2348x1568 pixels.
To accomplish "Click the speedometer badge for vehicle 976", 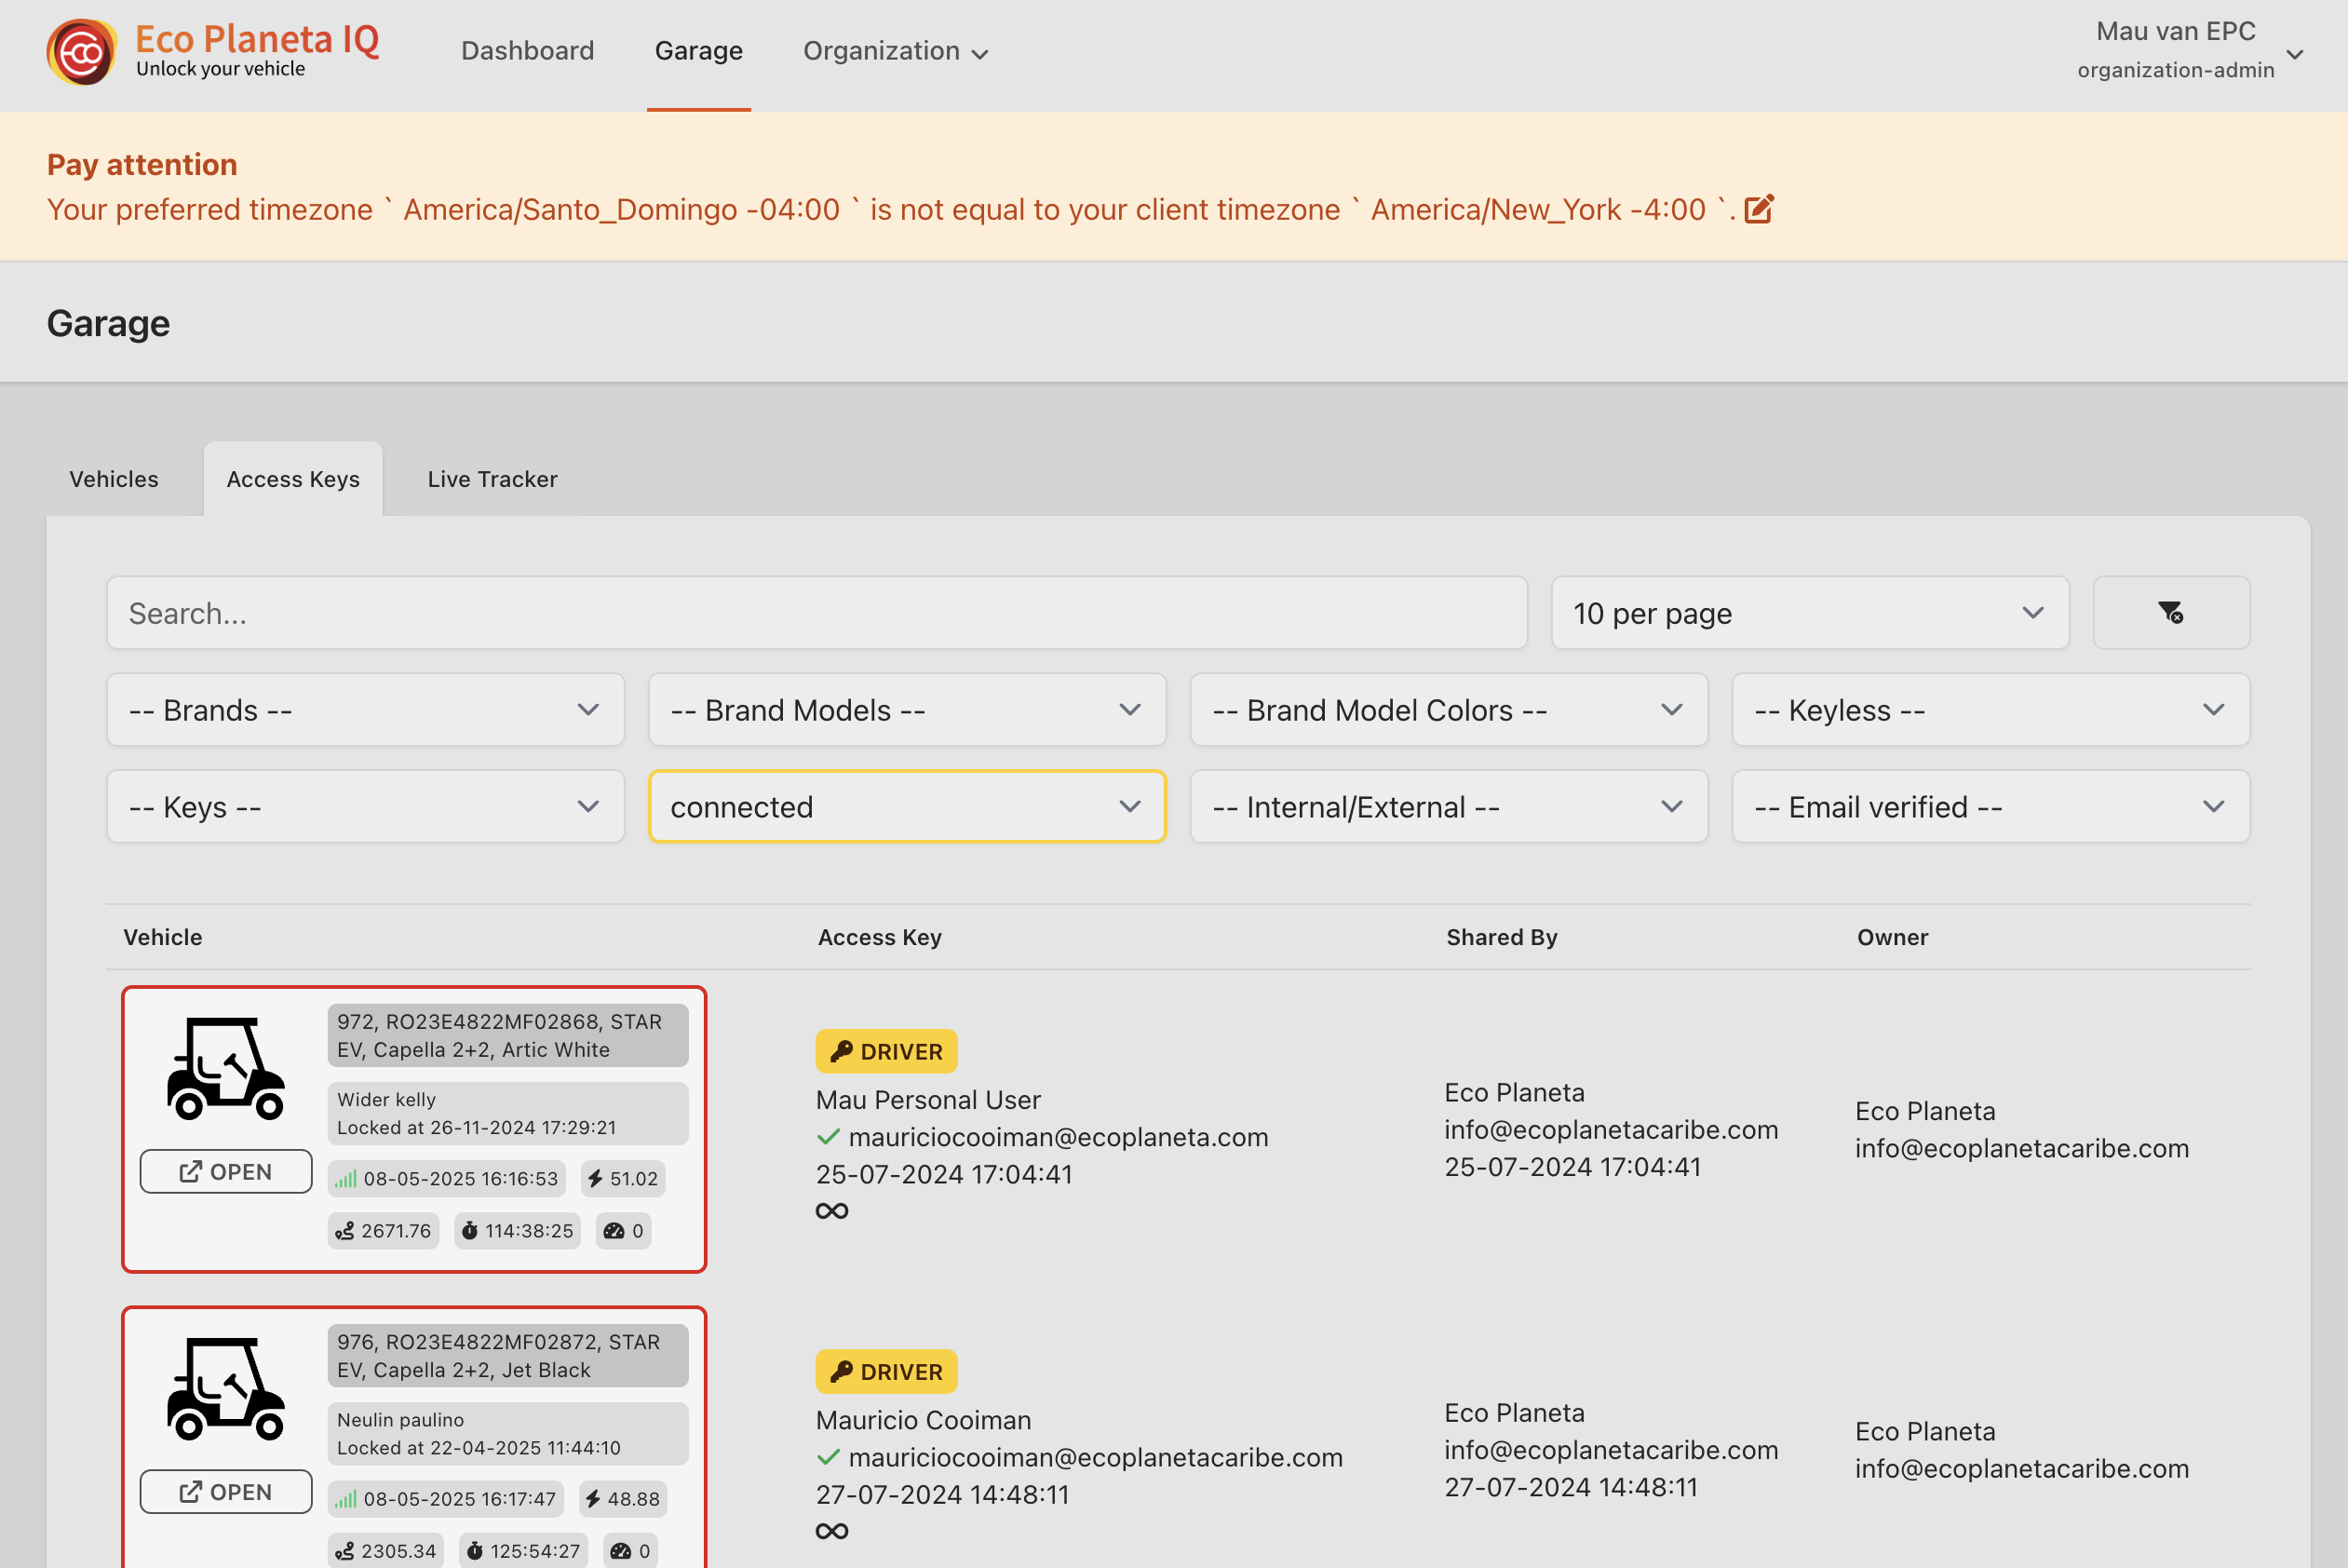I will pyautogui.click(x=630, y=1551).
